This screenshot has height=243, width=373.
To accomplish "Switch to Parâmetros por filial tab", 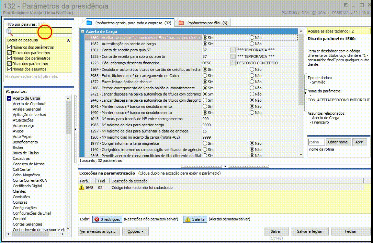I will point(203,23).
